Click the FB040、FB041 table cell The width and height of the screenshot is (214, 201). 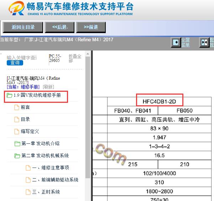point(132,111)
